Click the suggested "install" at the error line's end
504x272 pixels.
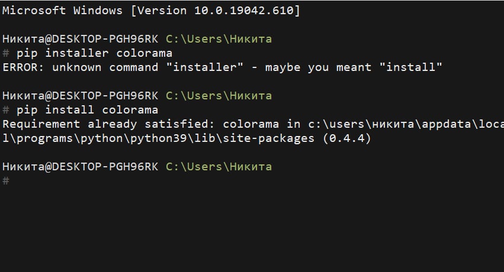pyautogui.click(x=414, y=67)
